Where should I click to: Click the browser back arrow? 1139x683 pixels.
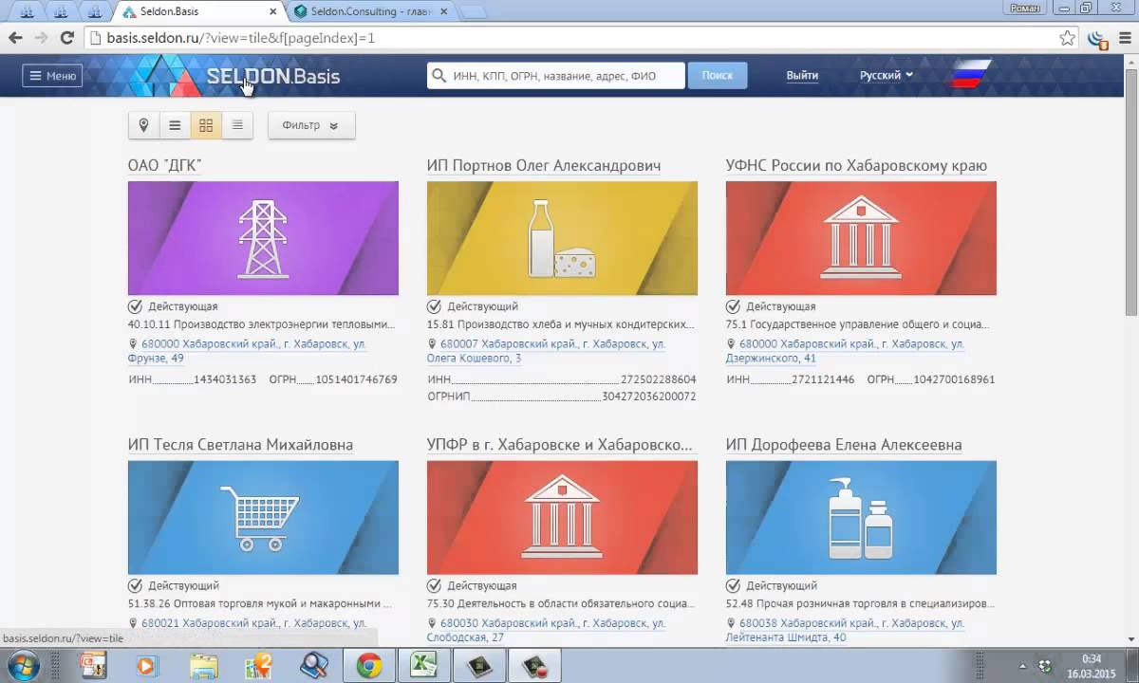15,38
